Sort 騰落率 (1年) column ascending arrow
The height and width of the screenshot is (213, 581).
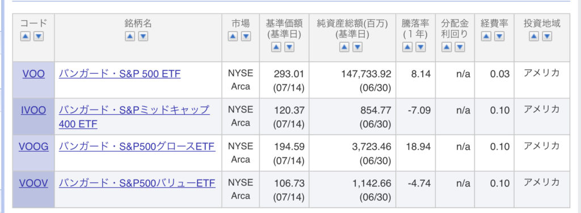407,48
